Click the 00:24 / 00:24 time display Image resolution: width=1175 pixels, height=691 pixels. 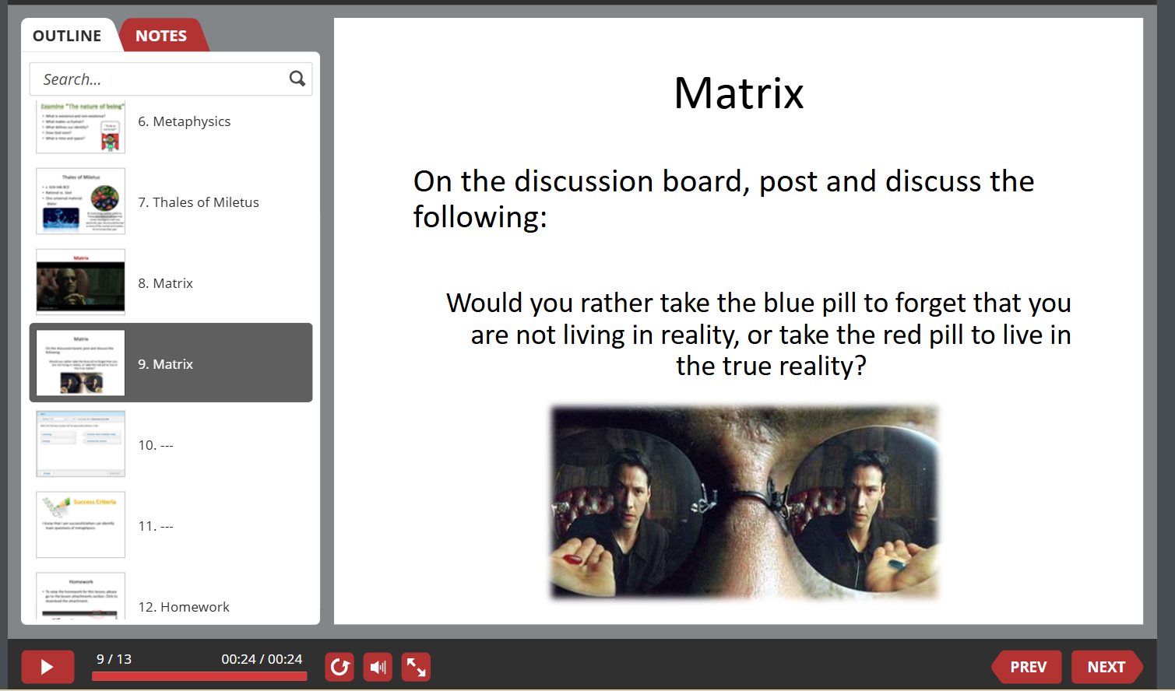coord(262,659)
